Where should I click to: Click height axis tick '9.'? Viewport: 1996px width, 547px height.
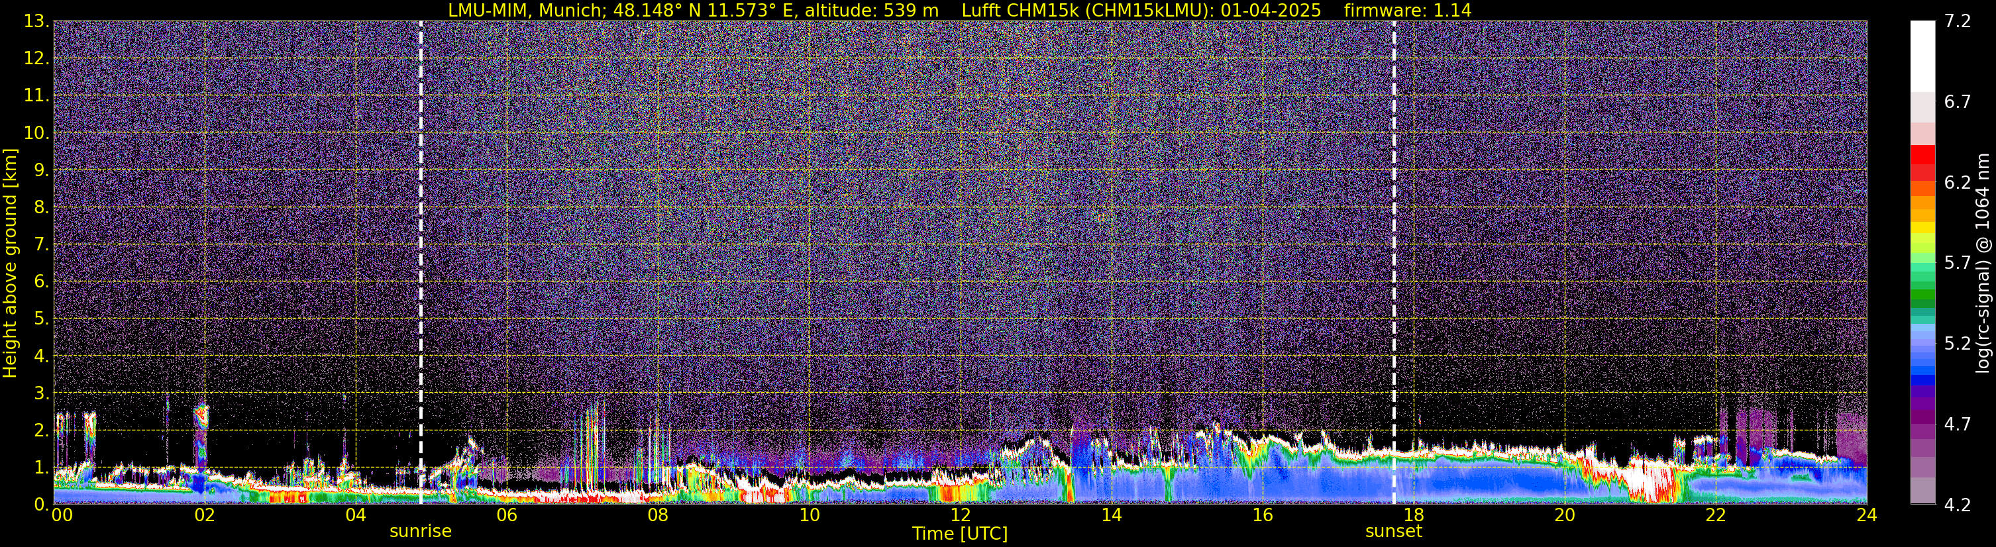click(x=41, y=170)
